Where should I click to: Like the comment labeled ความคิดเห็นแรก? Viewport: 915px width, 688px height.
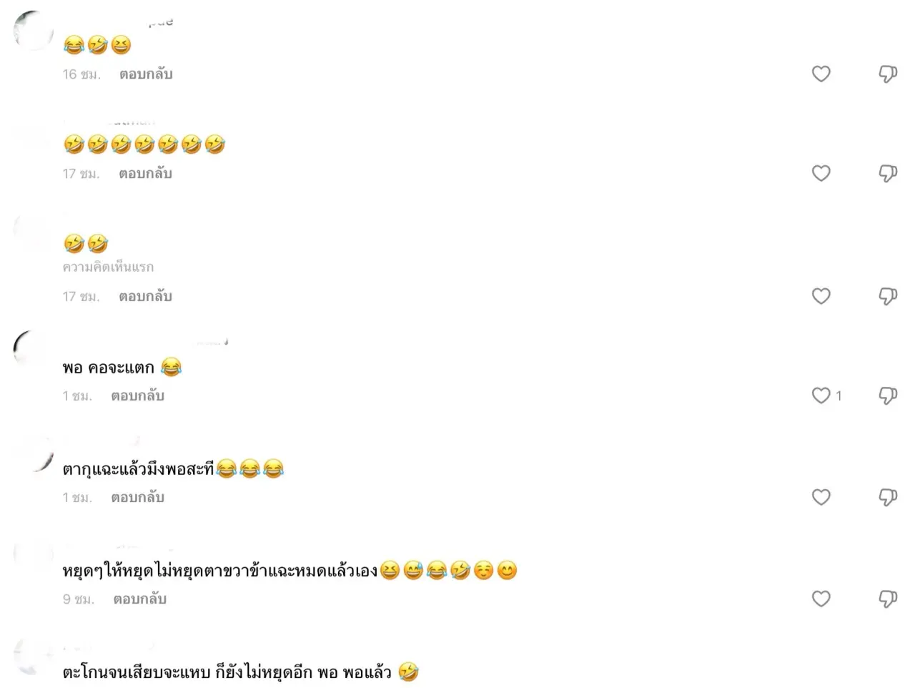coord(821,296)
